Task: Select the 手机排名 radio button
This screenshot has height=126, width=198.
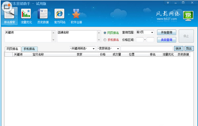Action: pos(105,40)
